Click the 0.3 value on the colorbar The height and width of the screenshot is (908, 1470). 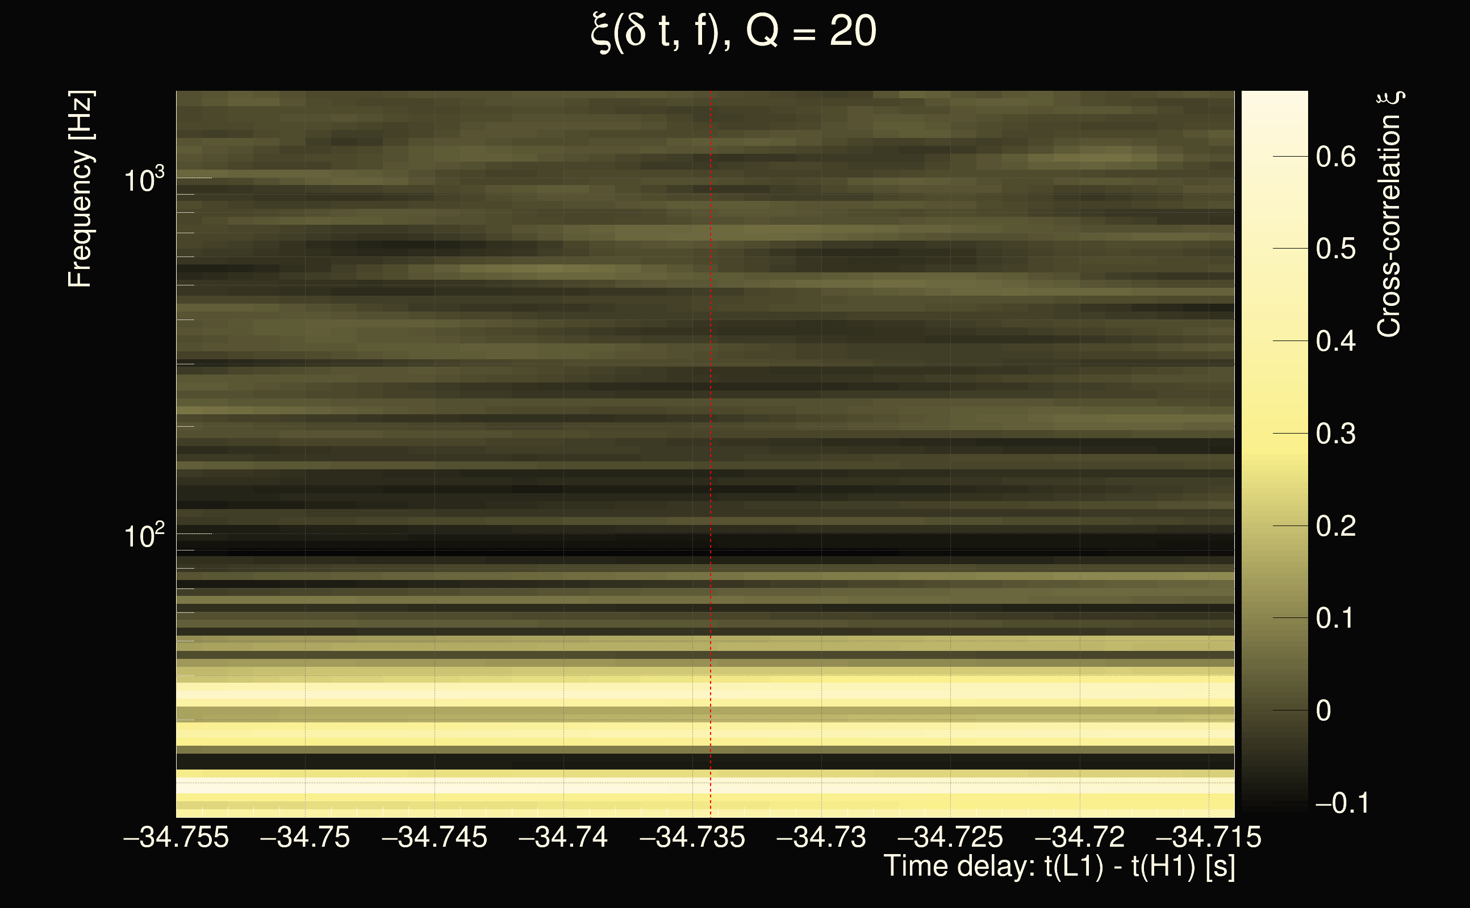click(x=1335, y=434)
